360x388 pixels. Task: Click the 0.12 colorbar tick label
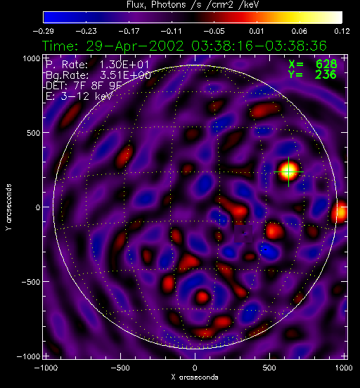point(342,31)
